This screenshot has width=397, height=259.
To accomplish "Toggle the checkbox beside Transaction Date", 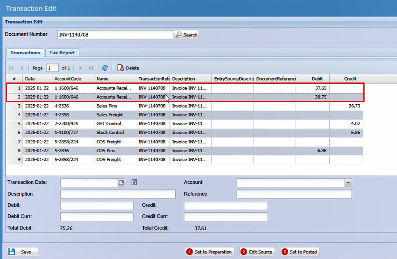I will click(134, 182).
